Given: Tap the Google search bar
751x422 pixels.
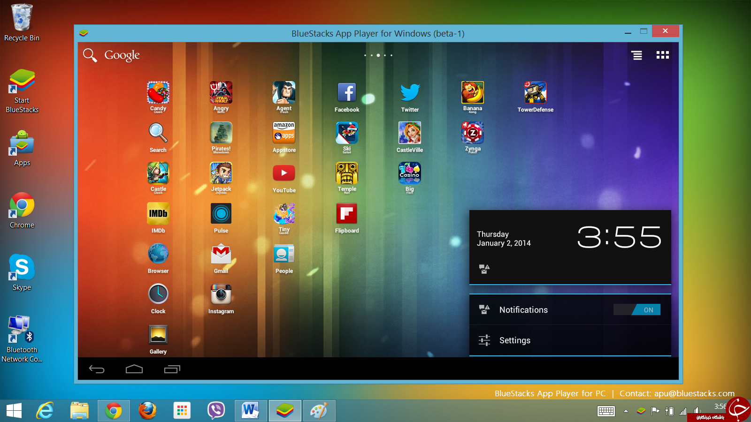Looking at the screenshot, I should point(122,55).
